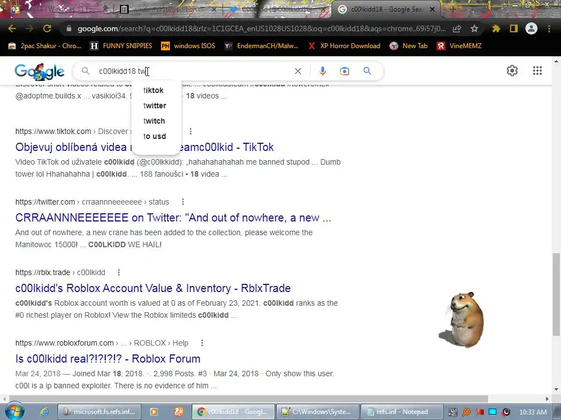Open options for the robloxforum.com result
This screenshot has height=420, width=561.
[202, 343]
